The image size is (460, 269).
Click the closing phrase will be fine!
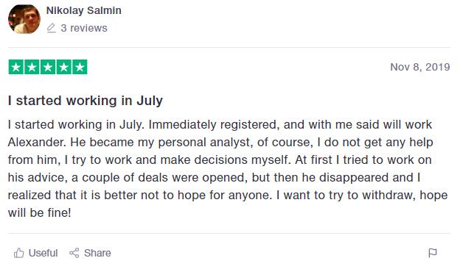[39, 212]
